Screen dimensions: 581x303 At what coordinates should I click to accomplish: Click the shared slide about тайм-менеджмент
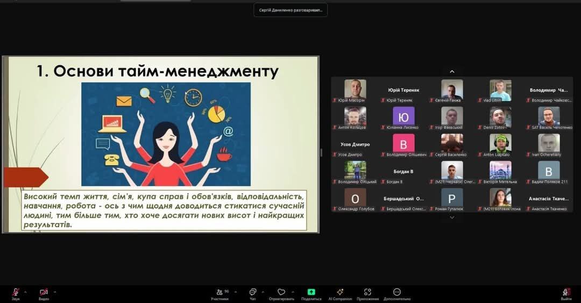tap(160, 144)
